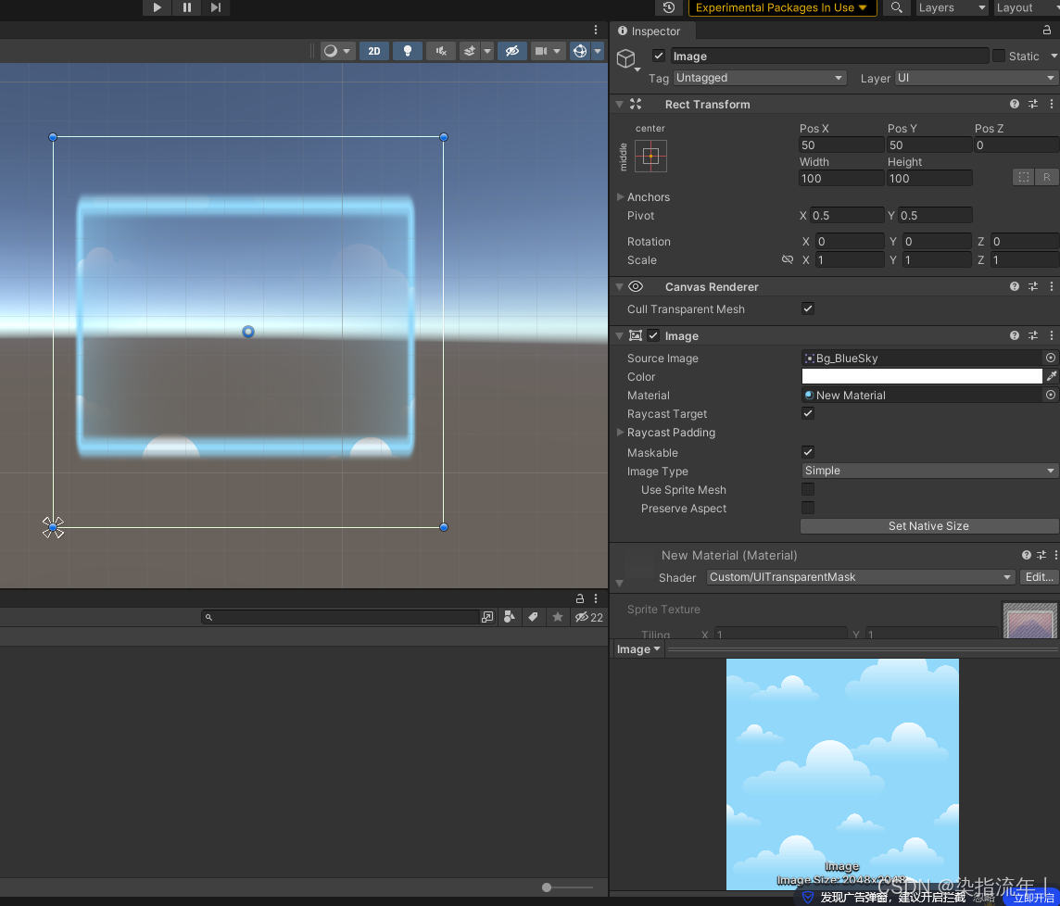Screen dimensions: 1060x906
Task: Click the shader Edit... button
Action: point(1039,577)
